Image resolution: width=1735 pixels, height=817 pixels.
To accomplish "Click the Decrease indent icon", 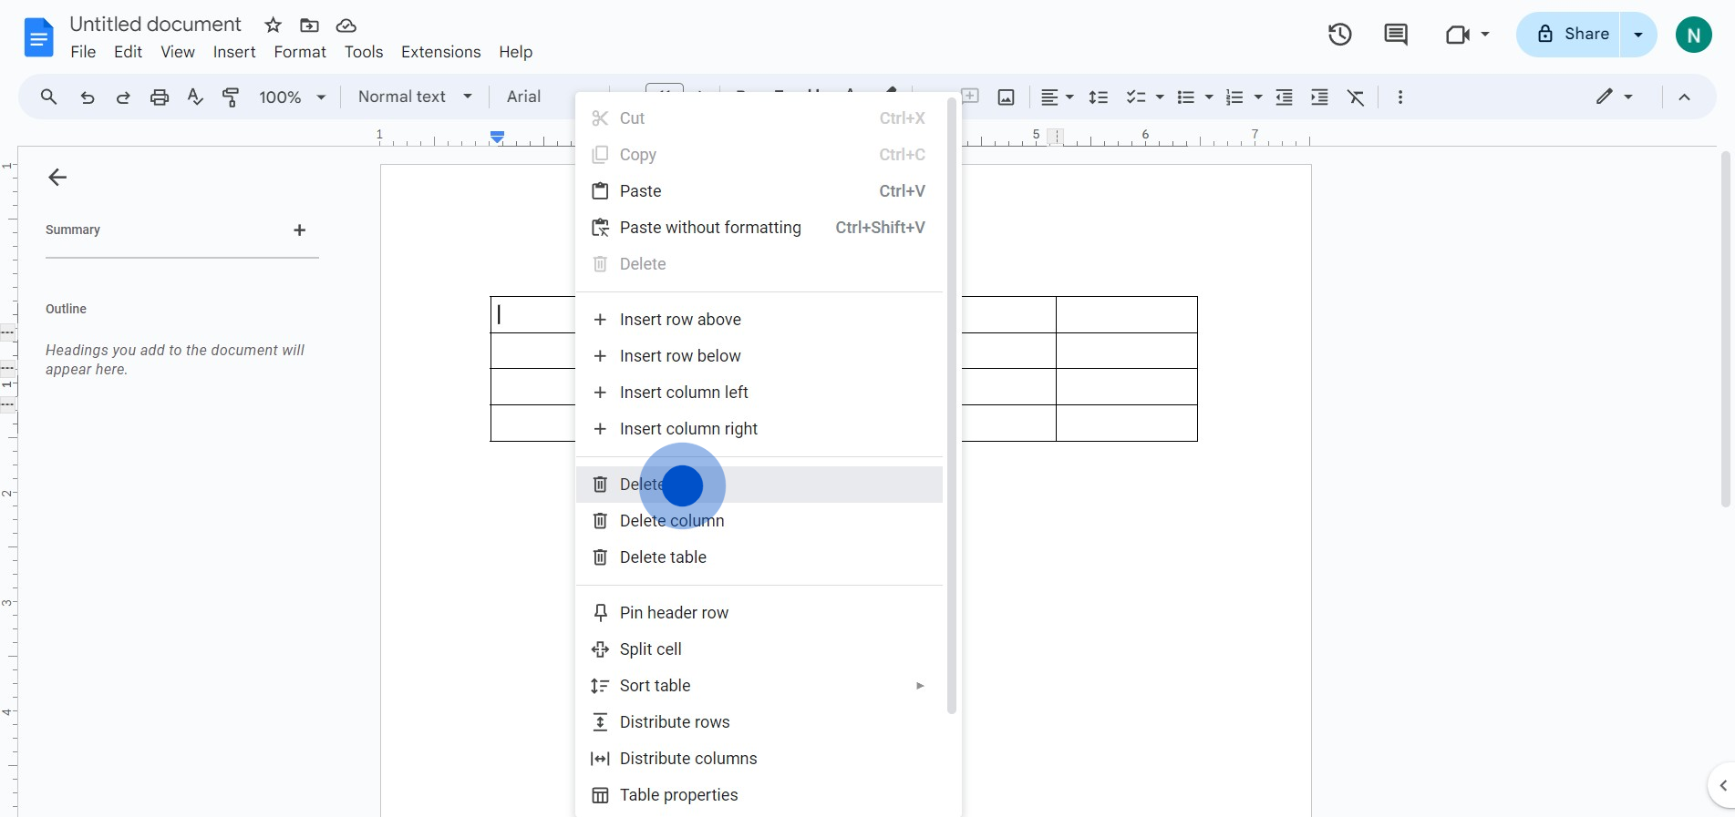I will 1284,97.
